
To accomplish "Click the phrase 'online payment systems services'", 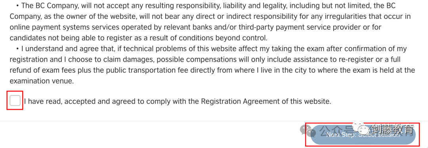I will coord(64,27).
